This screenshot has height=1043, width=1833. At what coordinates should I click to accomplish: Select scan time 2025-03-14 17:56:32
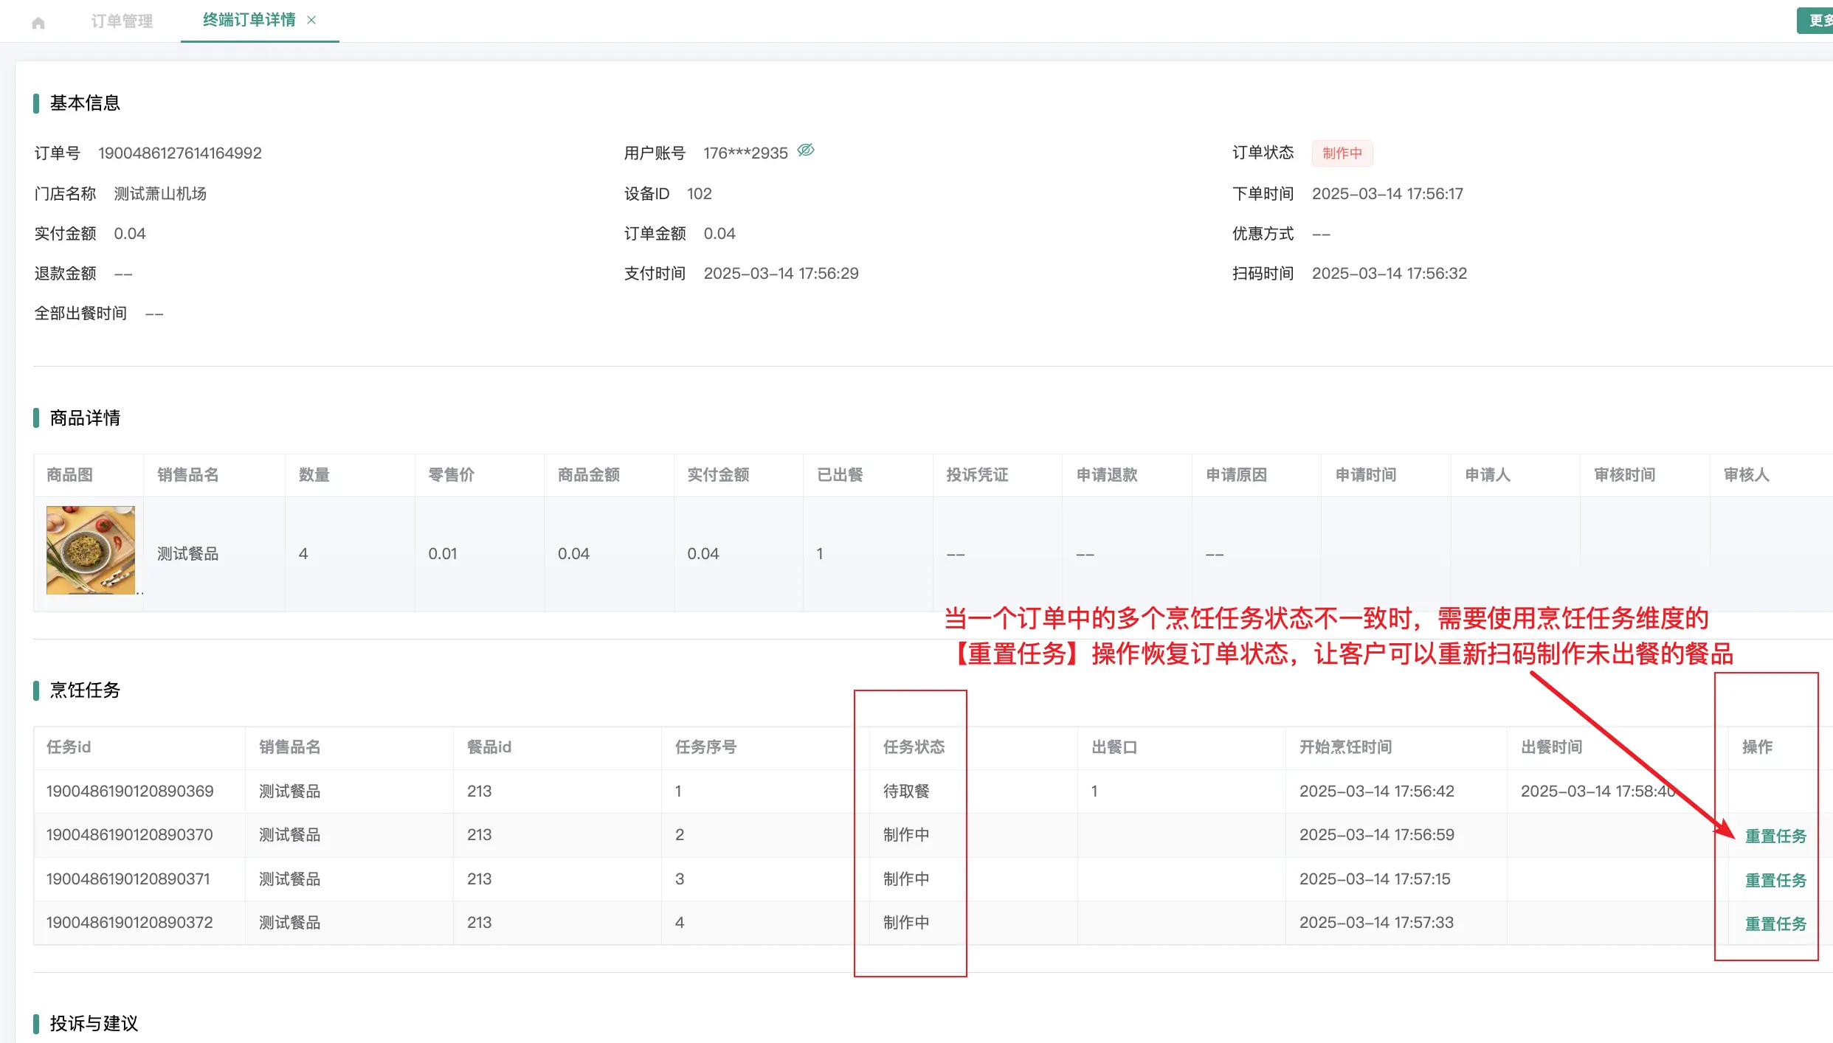click(x=1390, y=274)
